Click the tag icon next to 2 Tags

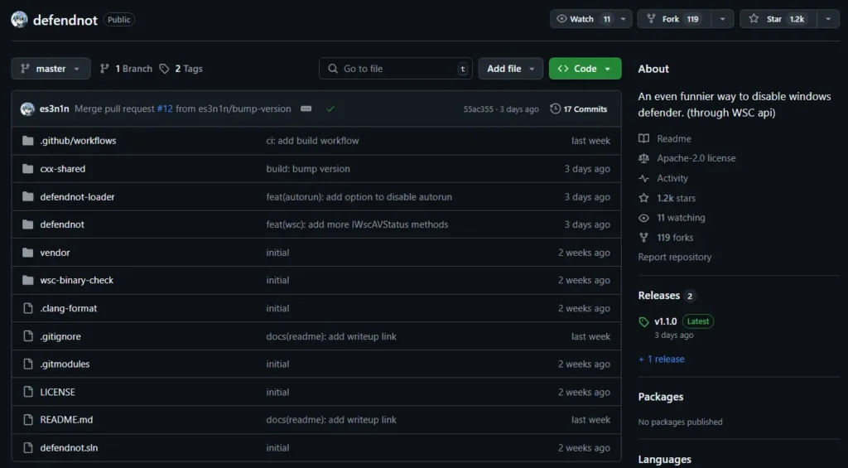[x=165, y=69]
